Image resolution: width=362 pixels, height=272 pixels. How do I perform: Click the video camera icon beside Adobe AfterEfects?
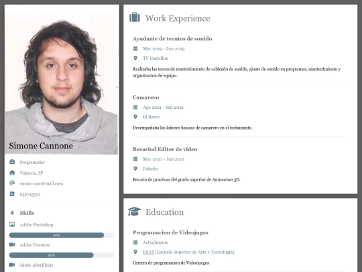(12, 265)
